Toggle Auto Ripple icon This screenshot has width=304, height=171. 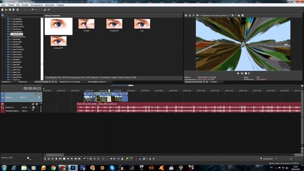143,159
